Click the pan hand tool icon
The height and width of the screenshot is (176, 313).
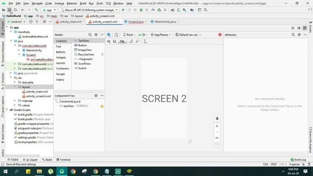217,118
